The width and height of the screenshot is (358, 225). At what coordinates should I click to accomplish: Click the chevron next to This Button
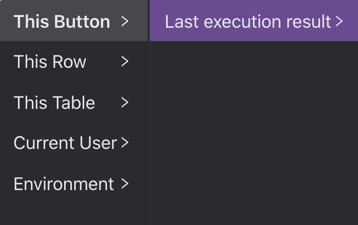coord(124,21)
